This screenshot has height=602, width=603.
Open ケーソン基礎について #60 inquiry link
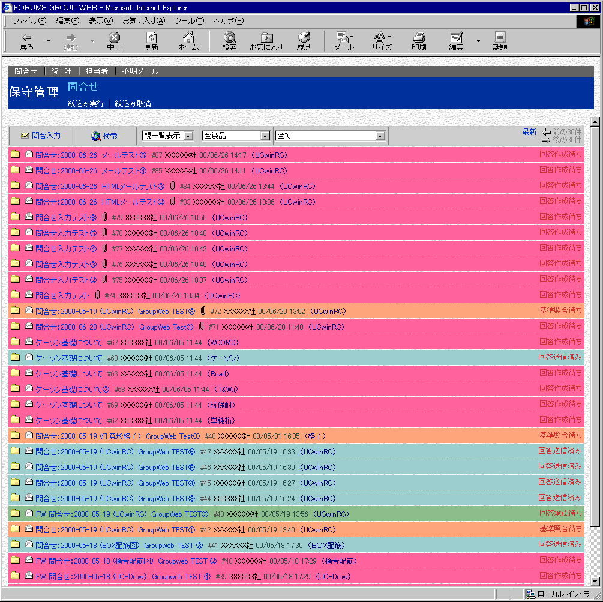pyautogui.click(x=69, y=358)
